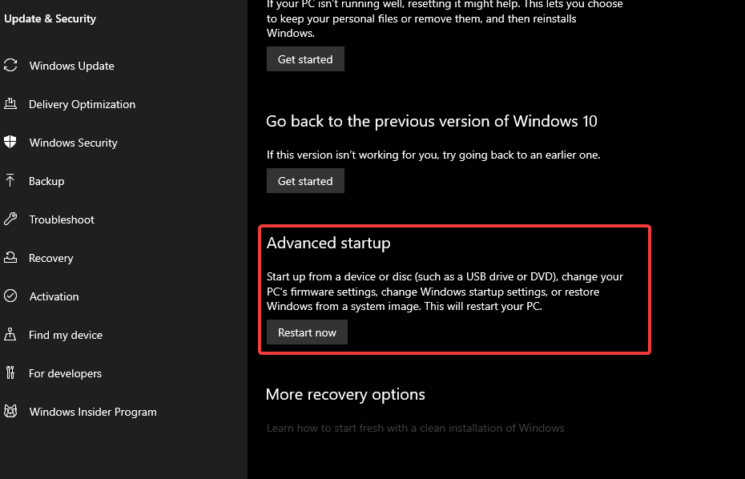Click the Windows Update sync icon
The height and width of the screenshot is (479, 745).
[10, 66]
